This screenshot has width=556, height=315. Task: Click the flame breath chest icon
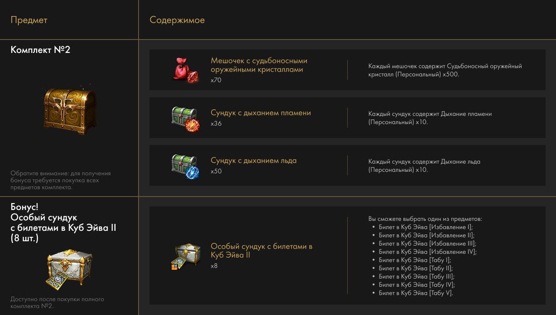click(x=185, y=118)
